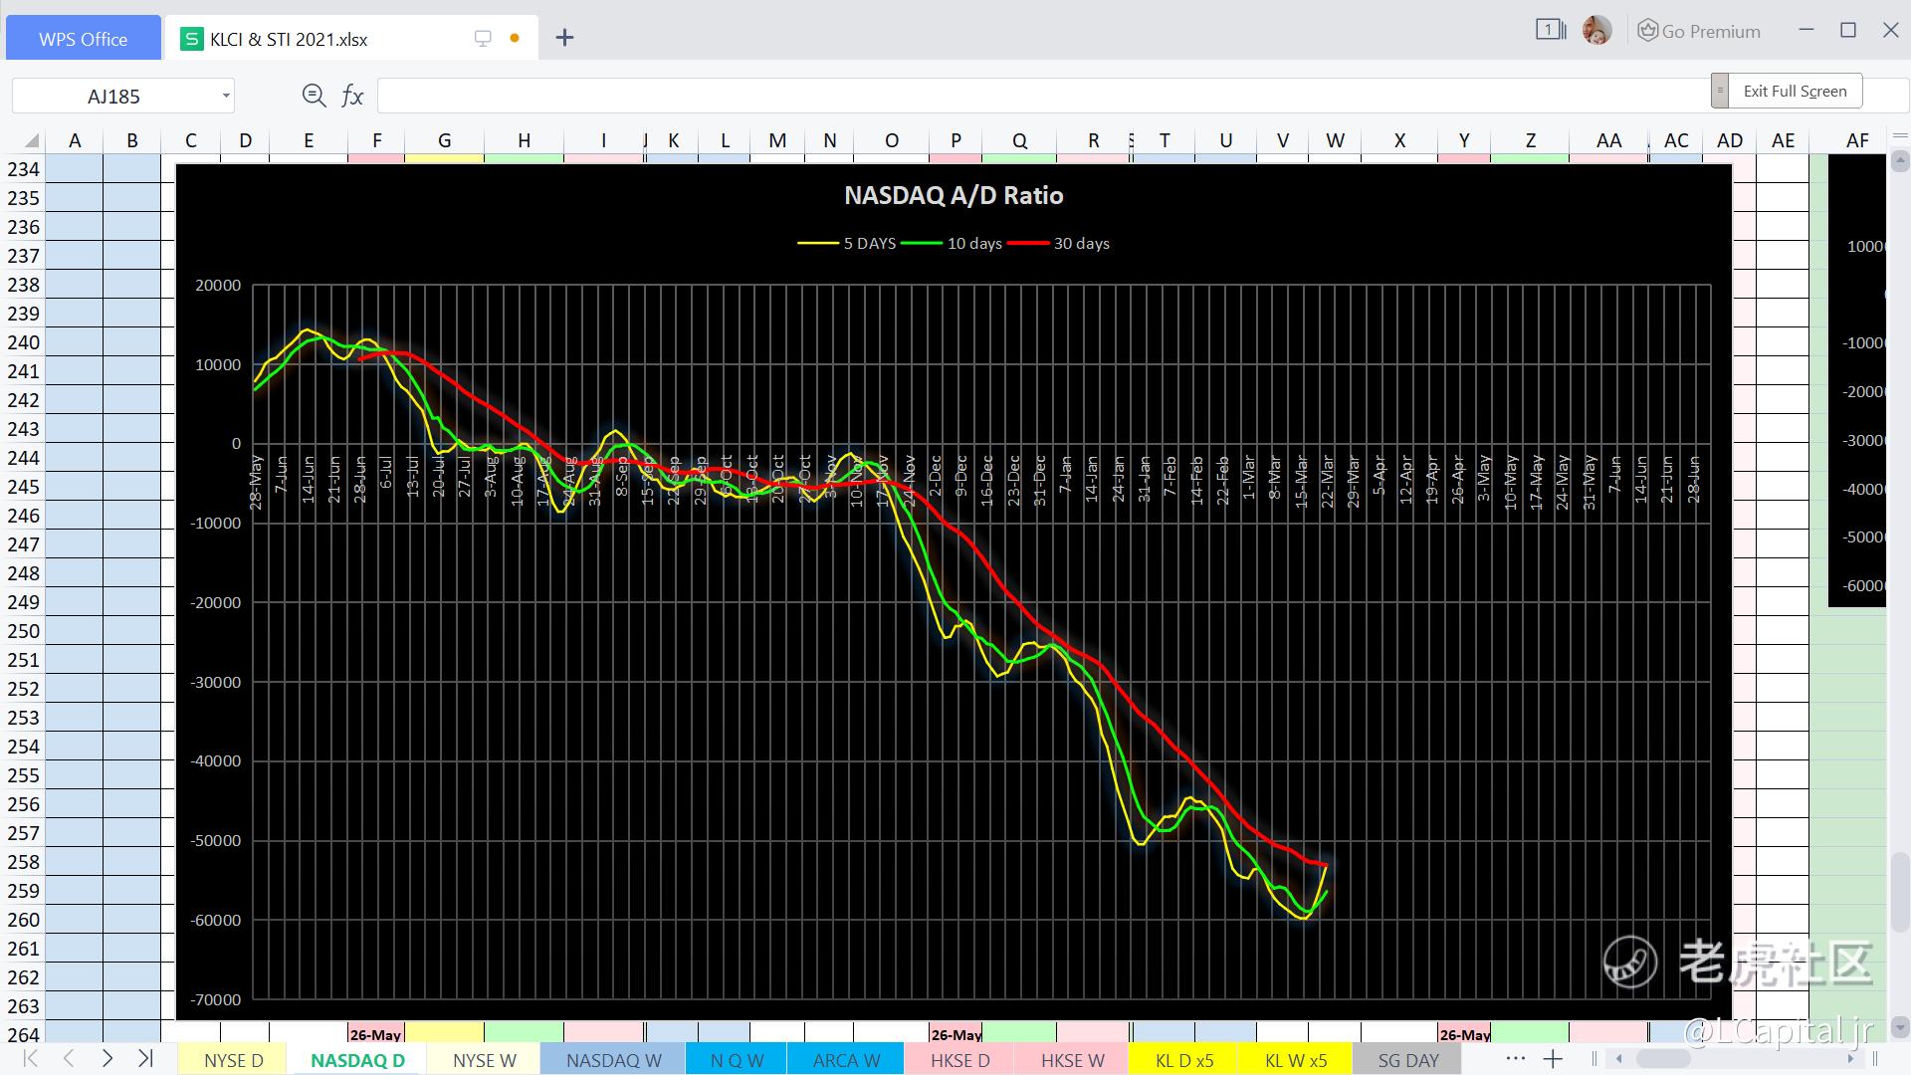
Task: Jump to last sheet with navigation arrow
Action: coord(146,1058)
